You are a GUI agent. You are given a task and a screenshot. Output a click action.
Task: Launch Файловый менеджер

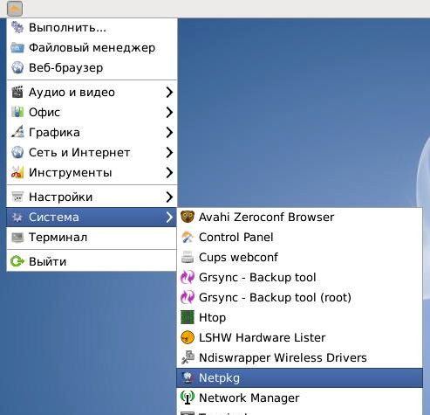click(92, 48)
